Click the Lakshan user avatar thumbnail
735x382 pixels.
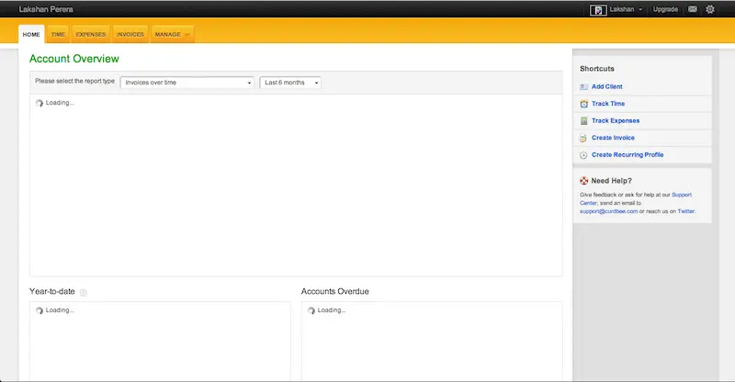coord(598,10)
